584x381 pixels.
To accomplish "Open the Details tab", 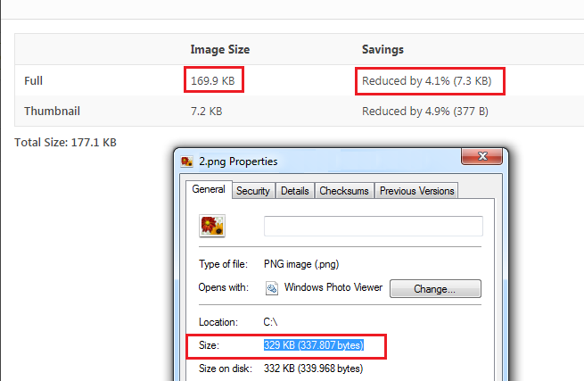I will tap(294, 191).
